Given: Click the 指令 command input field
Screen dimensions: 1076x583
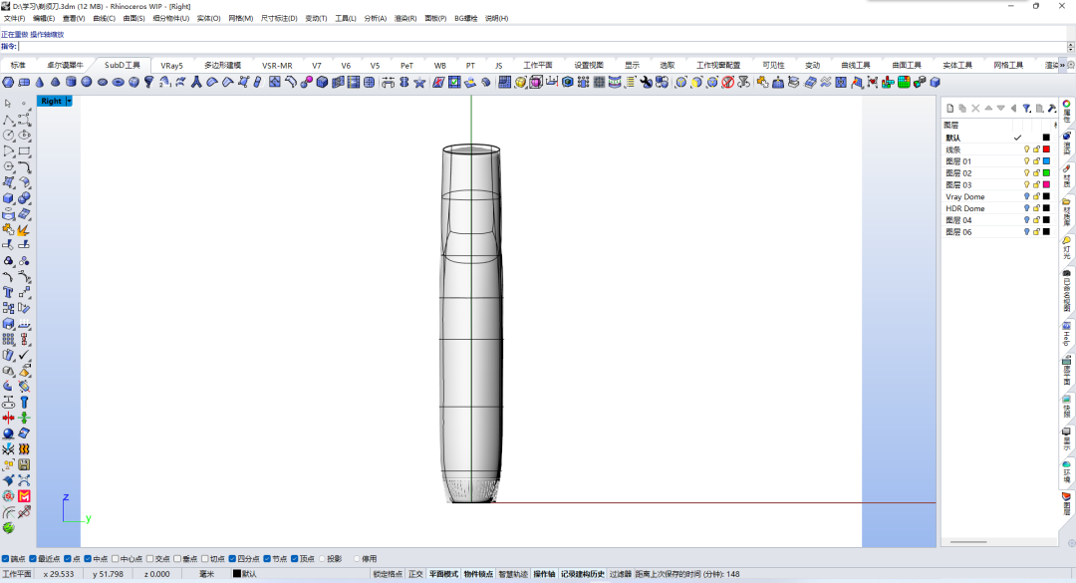Looking at the screenshot, I should tap(542, 47).
